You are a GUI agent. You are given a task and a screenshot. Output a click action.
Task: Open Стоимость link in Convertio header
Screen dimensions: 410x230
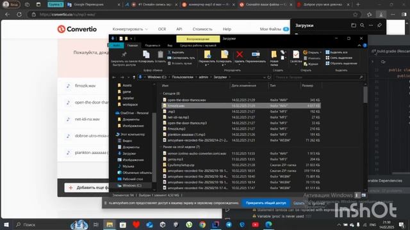pyautogui.click(x=202, y=29)
